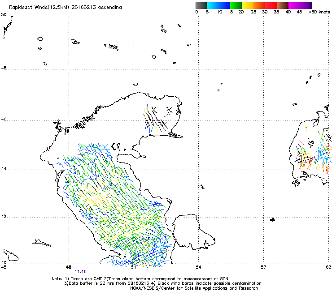Viewport: 332px width, 291px height.
Task: Click the longitude '51' axis label
Action: click(133, 267)
